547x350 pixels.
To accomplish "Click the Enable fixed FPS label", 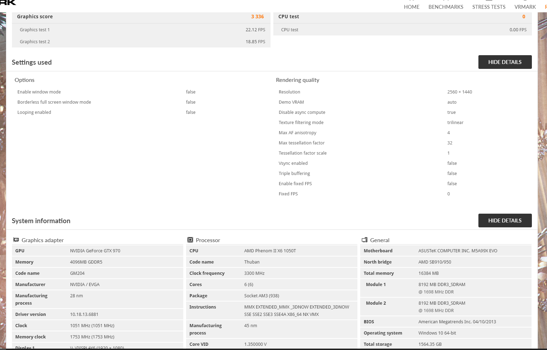I will pyautogui.click(x=295, y=184).
